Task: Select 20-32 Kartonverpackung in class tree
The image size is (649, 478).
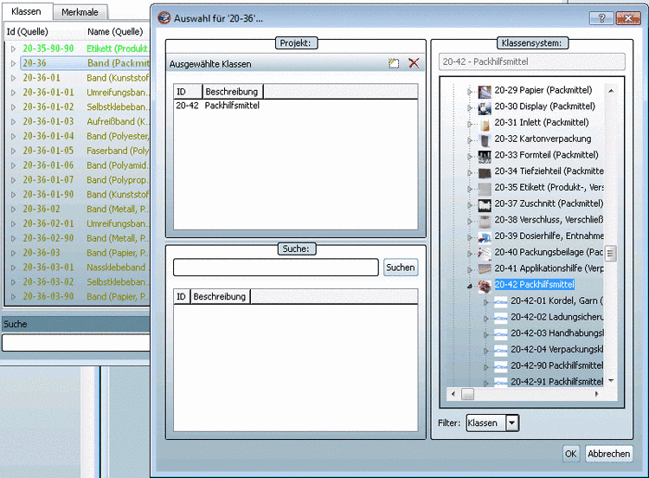Action: (543, 139)
